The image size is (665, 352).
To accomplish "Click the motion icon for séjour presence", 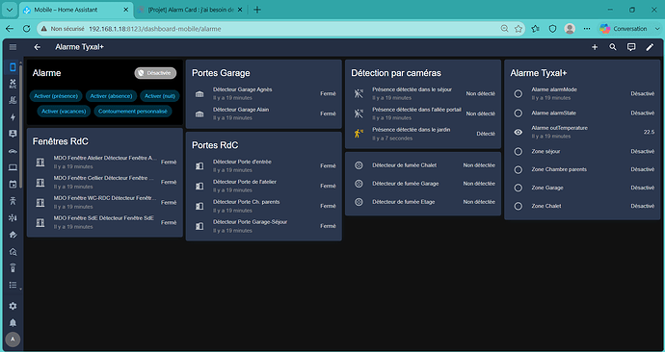I will pyautogui.click(x=359, y=94).
